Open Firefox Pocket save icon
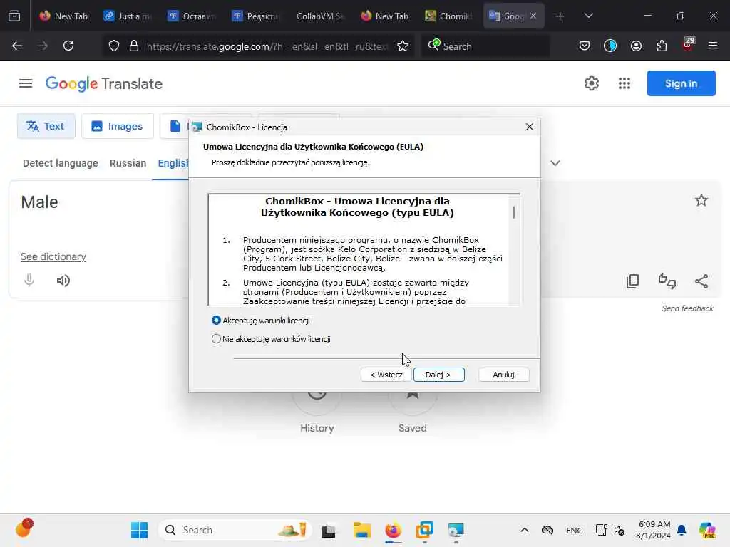Viewport: 730px width, 547px height. (585, 46)
